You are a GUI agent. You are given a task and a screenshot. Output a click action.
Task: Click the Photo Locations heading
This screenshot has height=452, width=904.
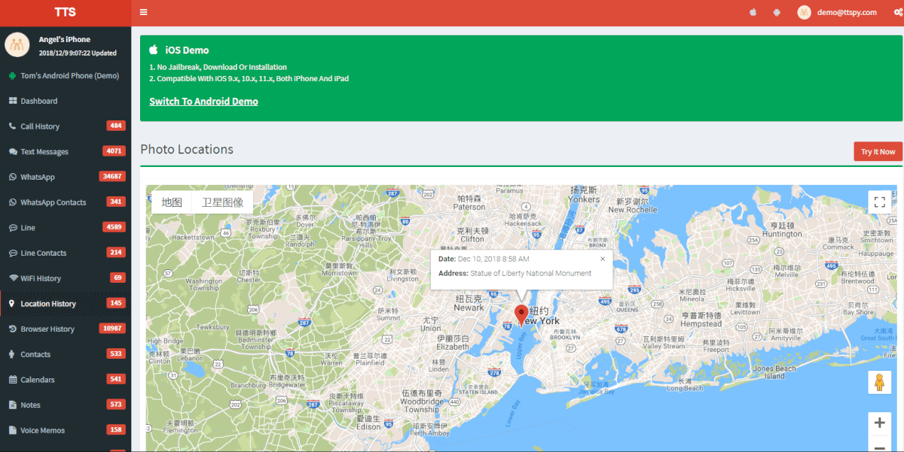(x=187, y=149)
